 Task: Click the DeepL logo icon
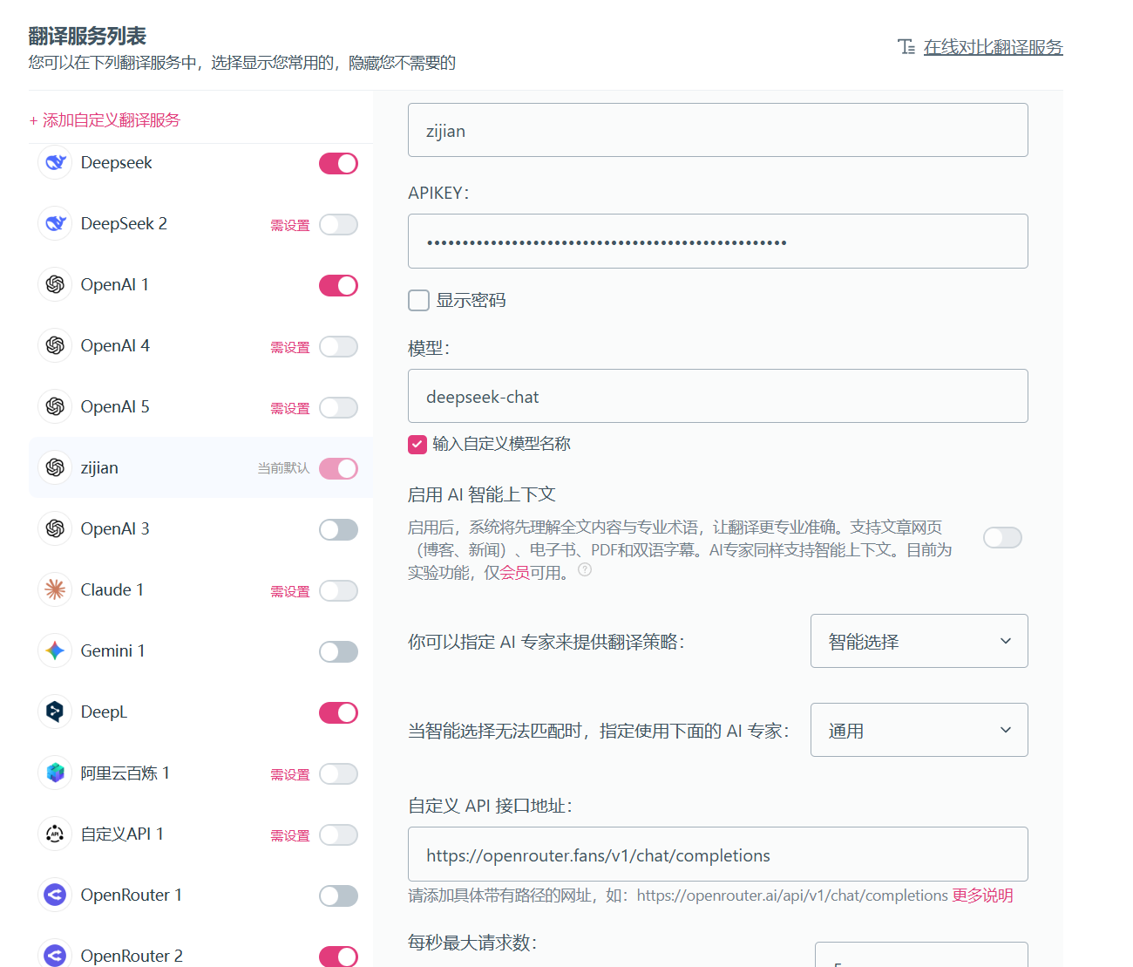[55, 712]
